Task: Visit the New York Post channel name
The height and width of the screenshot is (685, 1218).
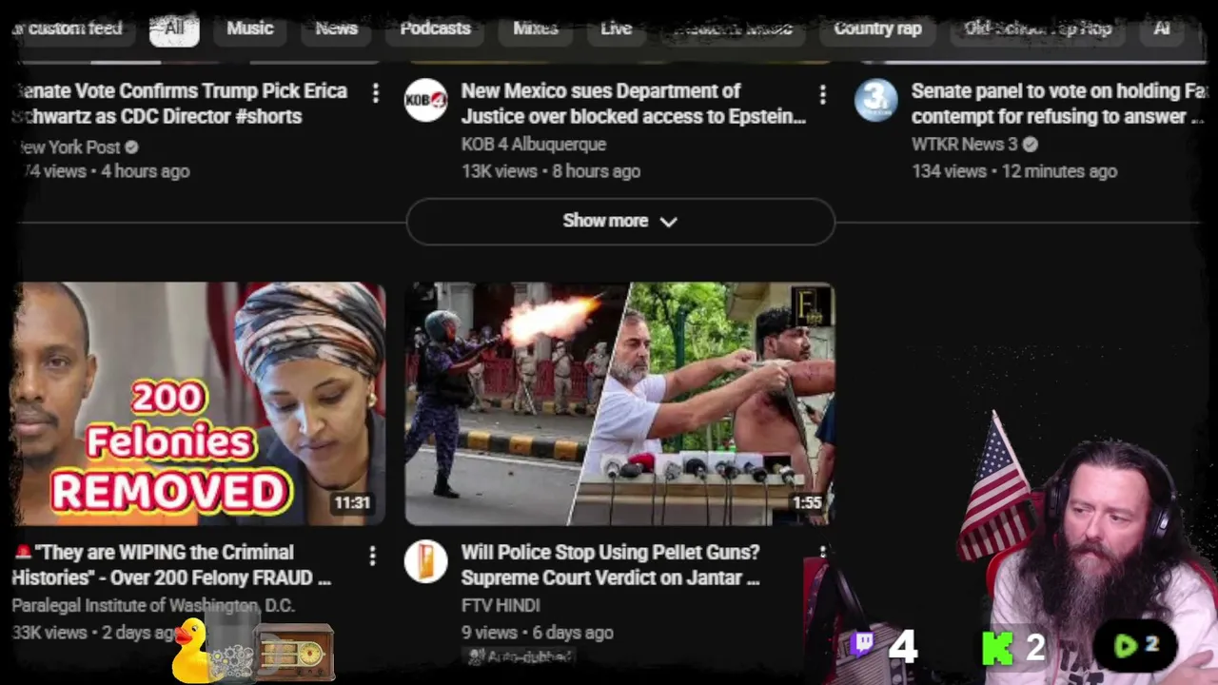Action: [67, 147]
